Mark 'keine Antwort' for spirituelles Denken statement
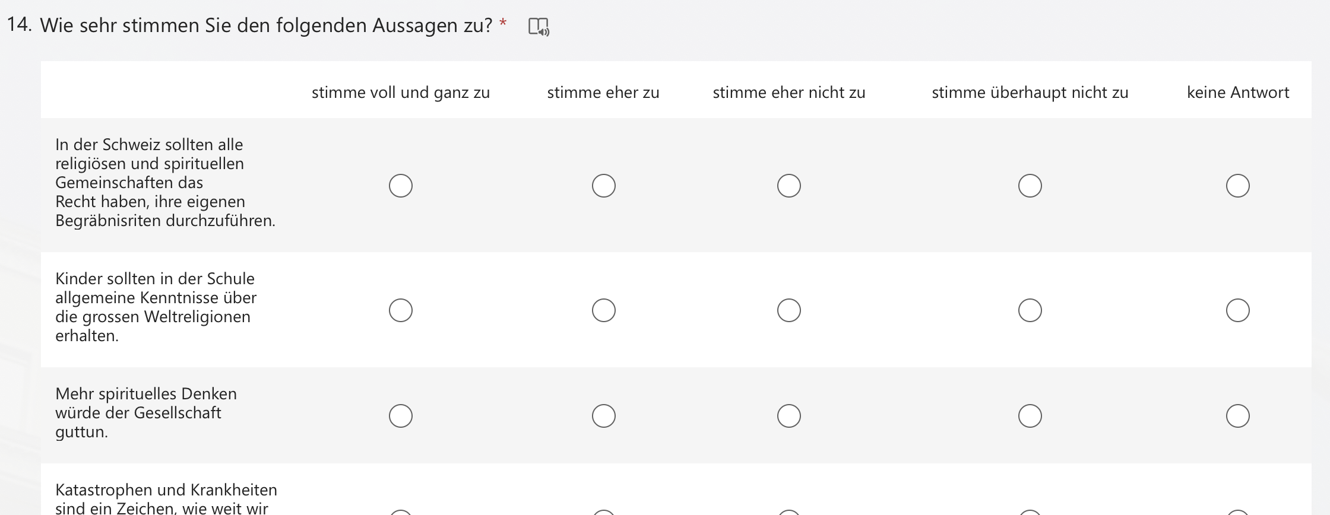Screen dimensions: 1330x515 (1238, 416)
